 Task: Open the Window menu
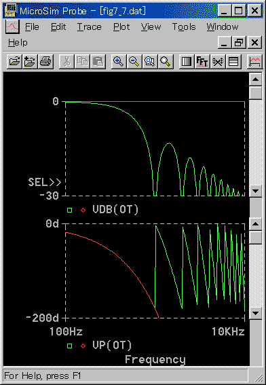point(223,26)
